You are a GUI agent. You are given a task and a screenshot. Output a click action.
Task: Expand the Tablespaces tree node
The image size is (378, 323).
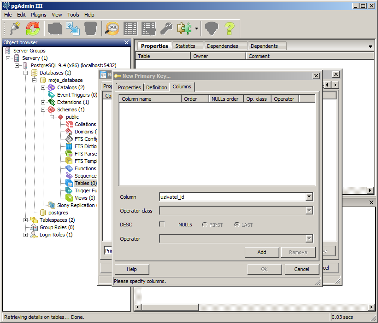pyautogui.click(x=26, y=220)
